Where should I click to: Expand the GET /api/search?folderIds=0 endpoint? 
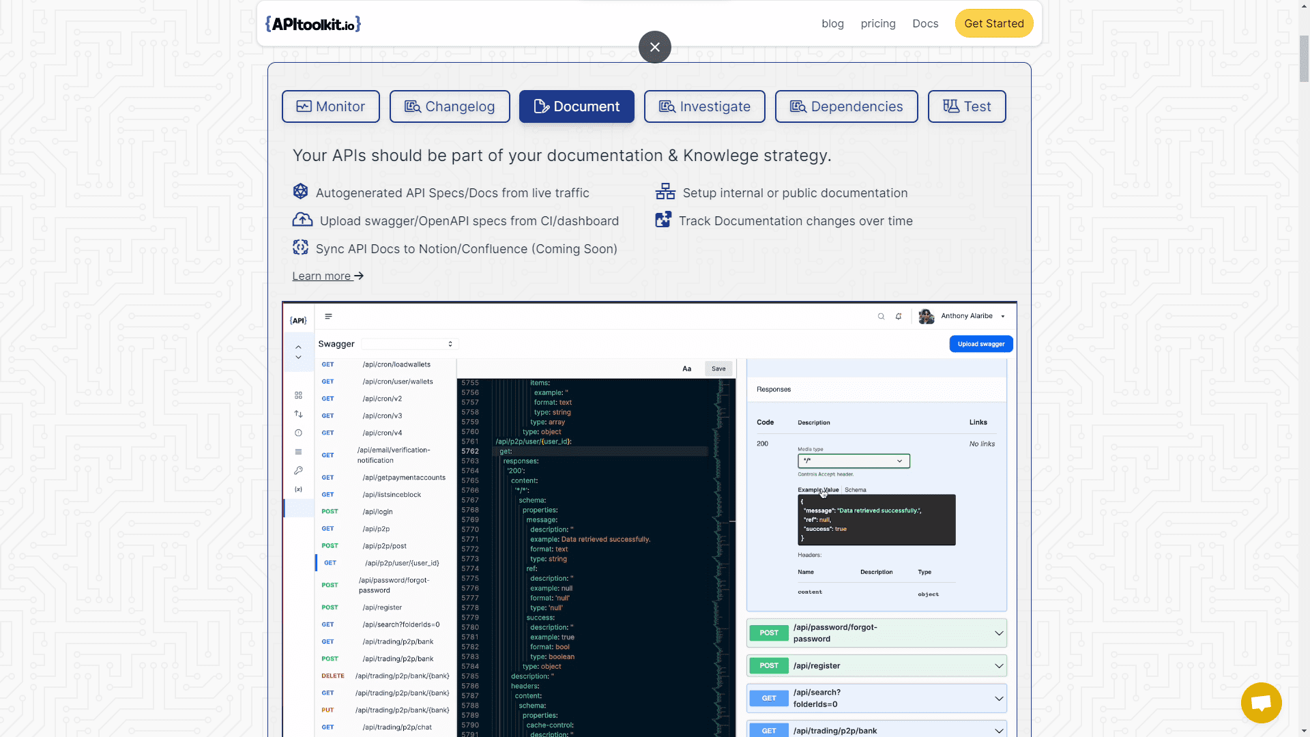coord(876,699)
